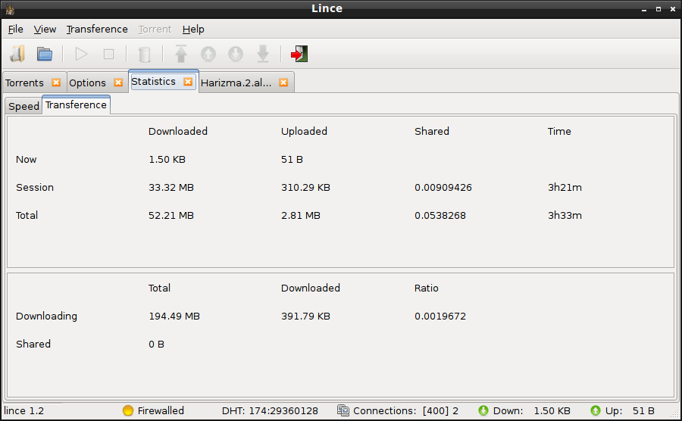Switch to the Speed sub-tab
This screenshot has height=421, width=682.
24,106
